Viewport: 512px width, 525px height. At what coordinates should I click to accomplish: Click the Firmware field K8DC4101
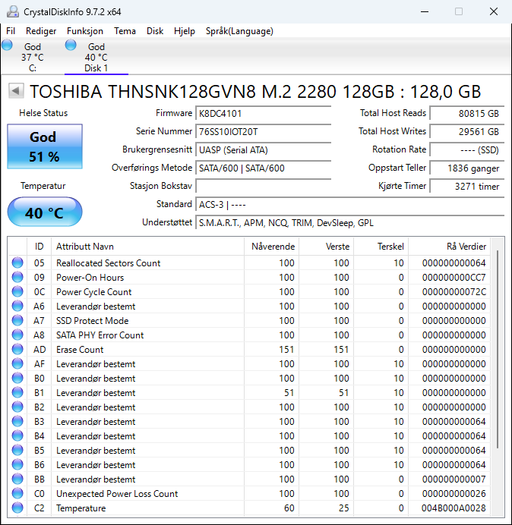pos(263,114)
